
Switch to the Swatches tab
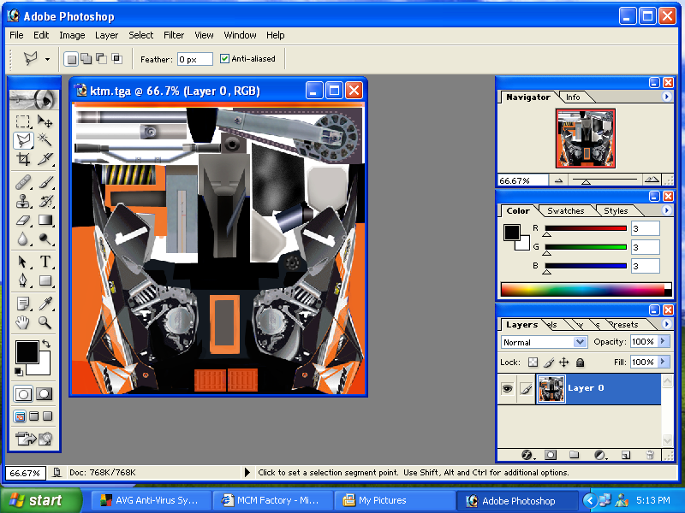pos(565,210)
